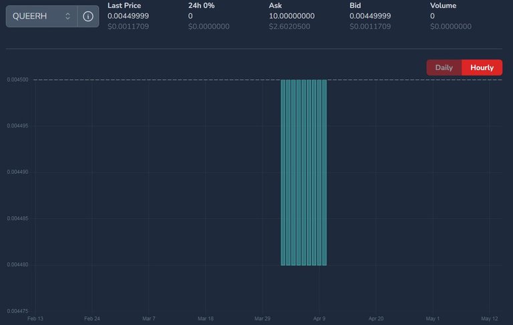Click the 0.004500 y-axis label
Viewport: 513px width, 325px height.
click(17, 79)
